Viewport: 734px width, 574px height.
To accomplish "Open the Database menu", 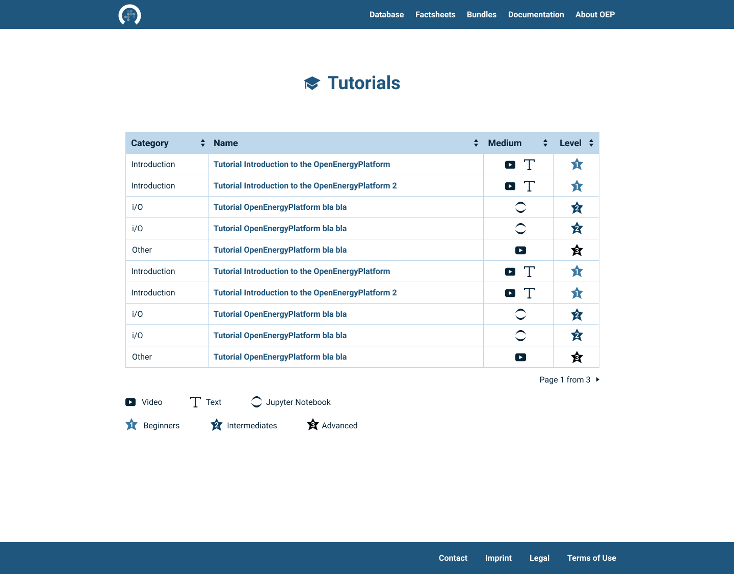I will pos(386,14).
